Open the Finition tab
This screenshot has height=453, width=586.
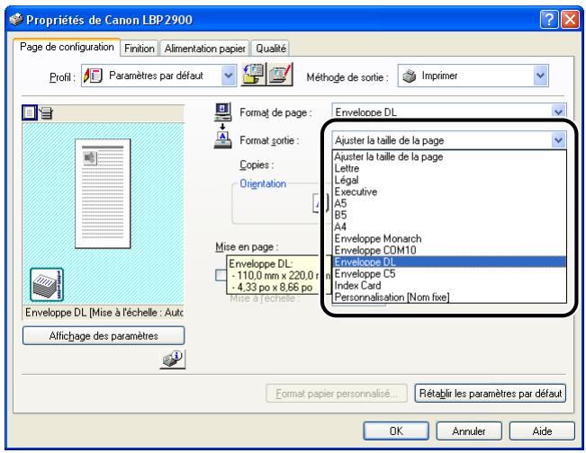pos(139,49)
